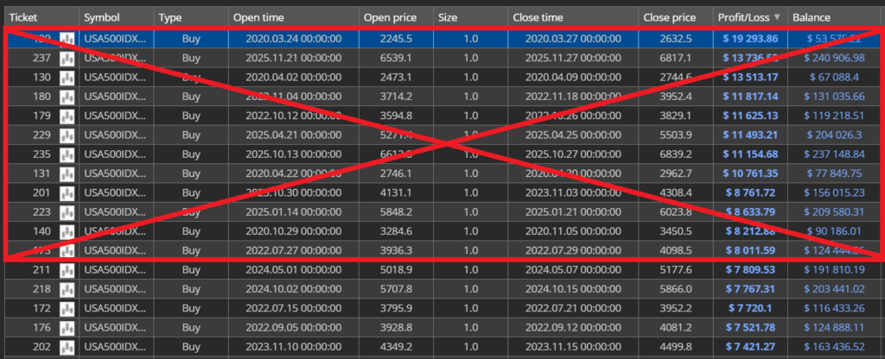Click chart icon in ticket 130 row

67,78
